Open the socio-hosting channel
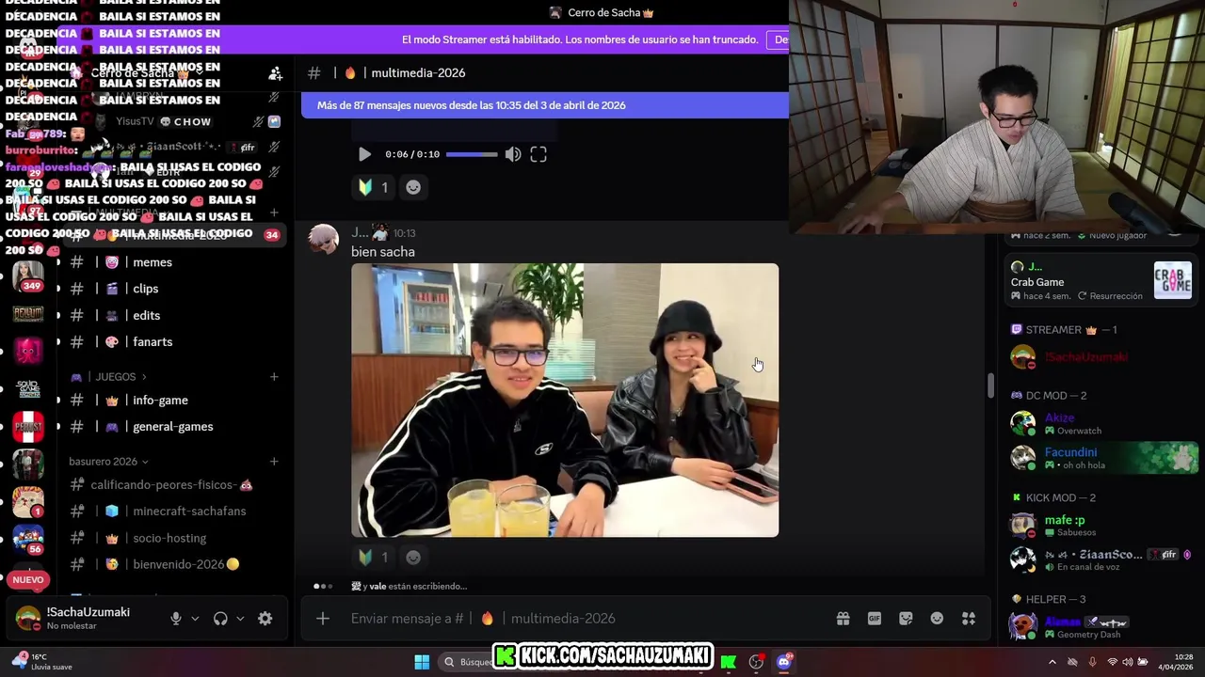1205x677 pixels. (x=174, y=538)
